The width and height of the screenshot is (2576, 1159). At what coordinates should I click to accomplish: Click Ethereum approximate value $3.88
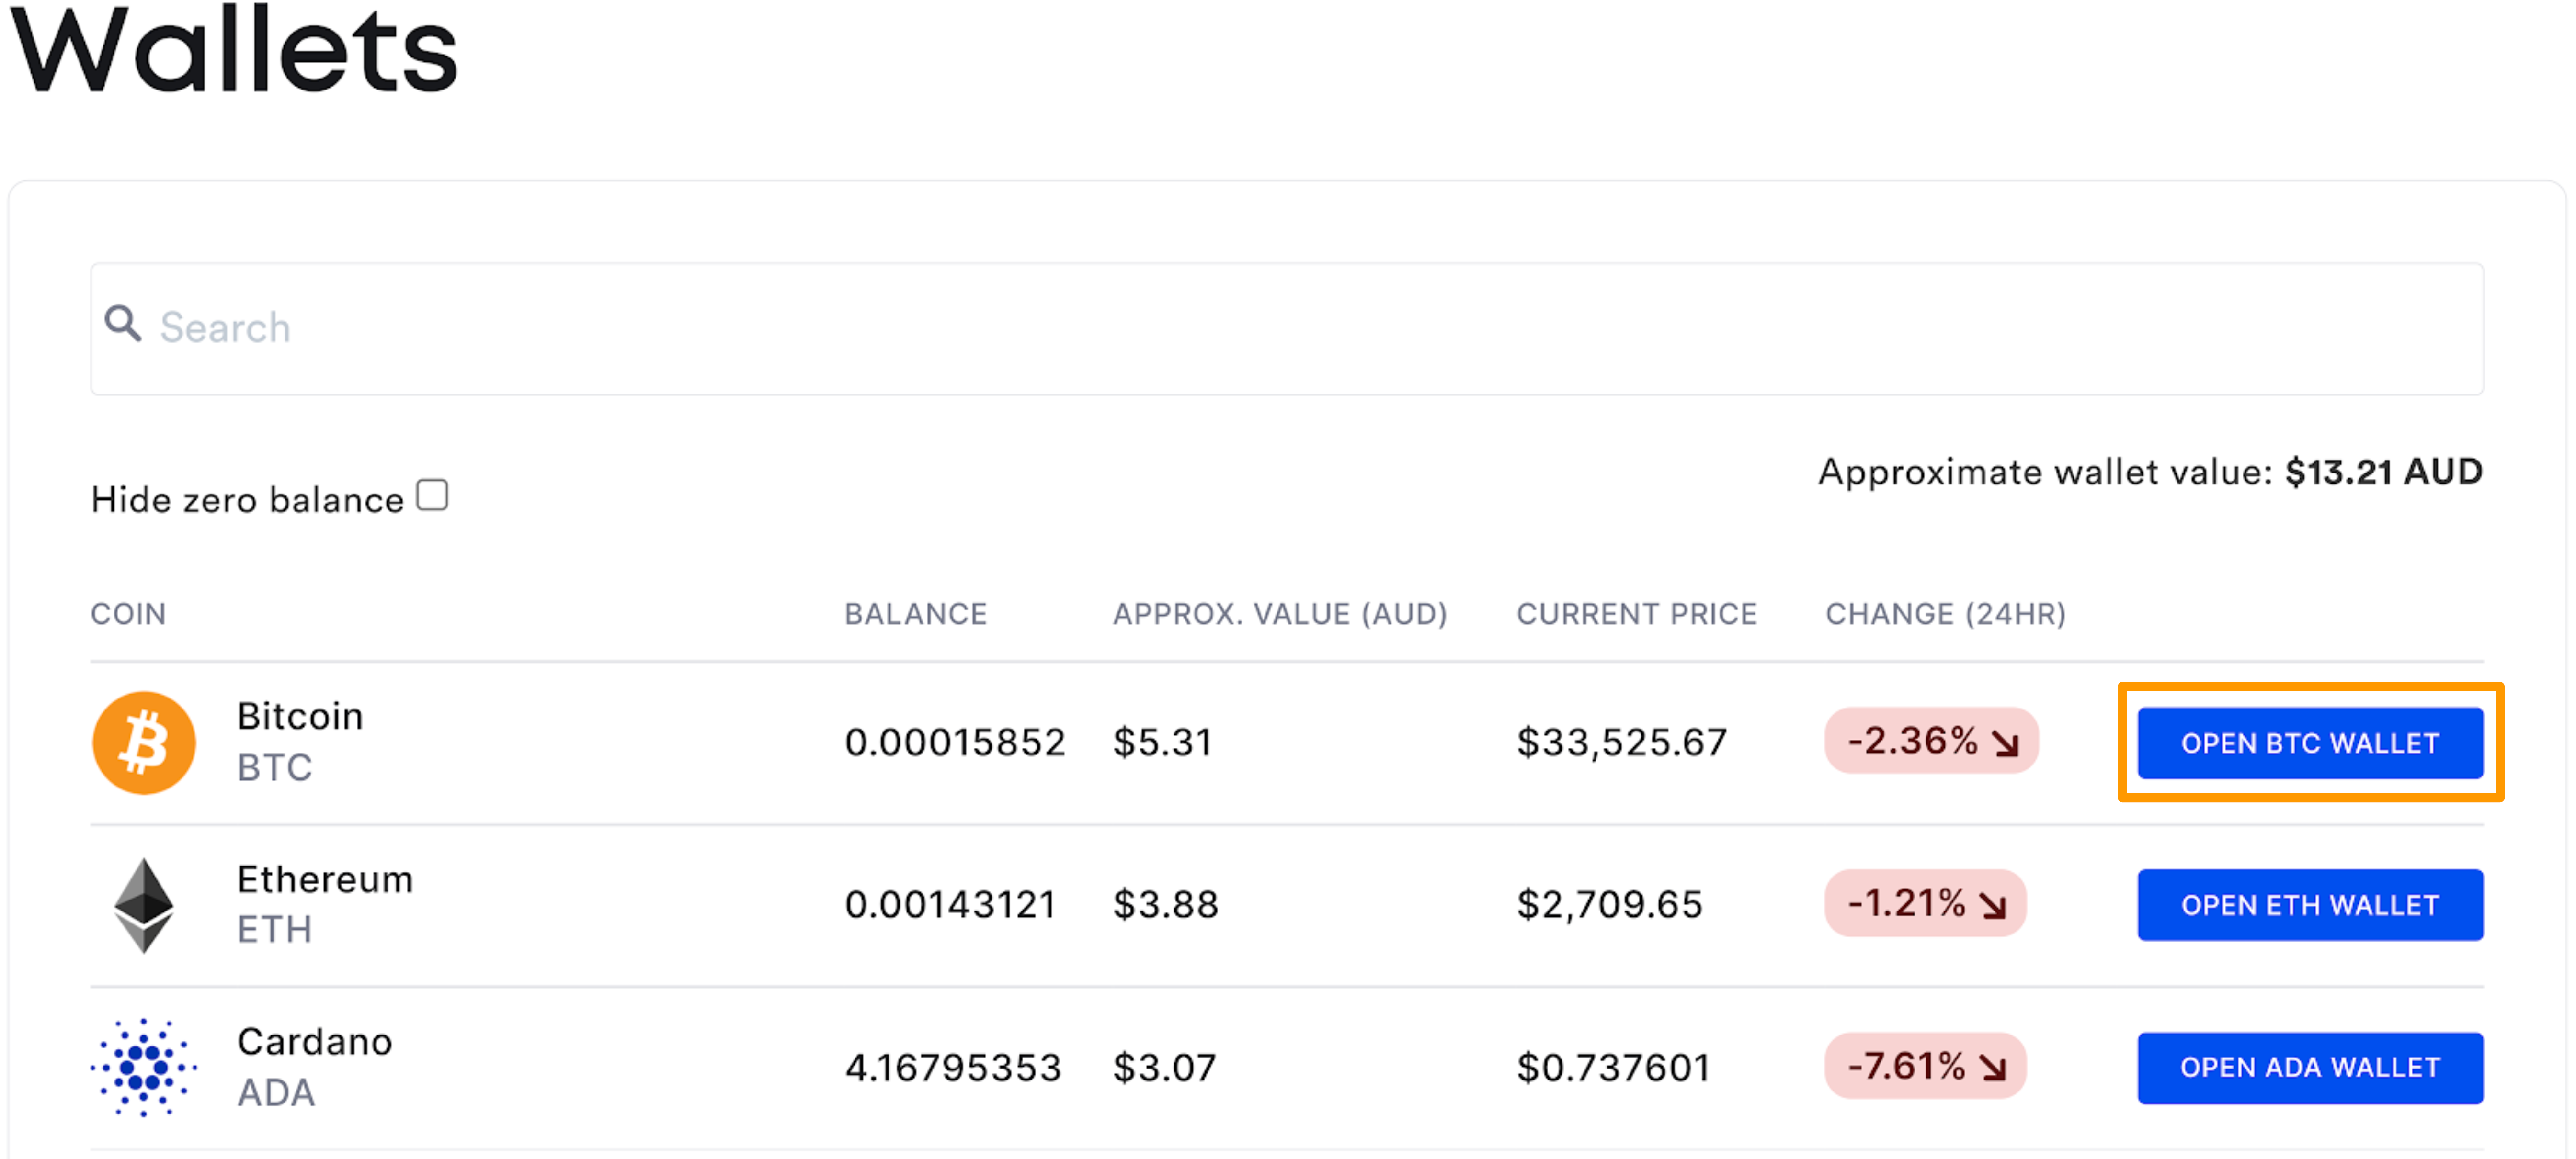[1165, 905]
